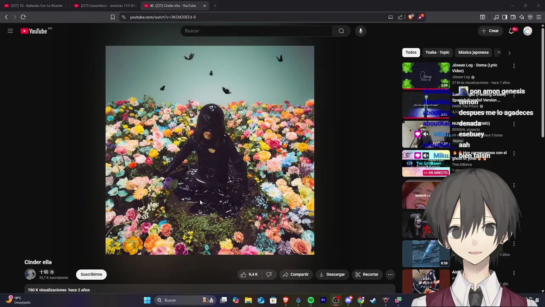
Task: Select the Toaka - Topic filter chip
Action: [437, 52]
